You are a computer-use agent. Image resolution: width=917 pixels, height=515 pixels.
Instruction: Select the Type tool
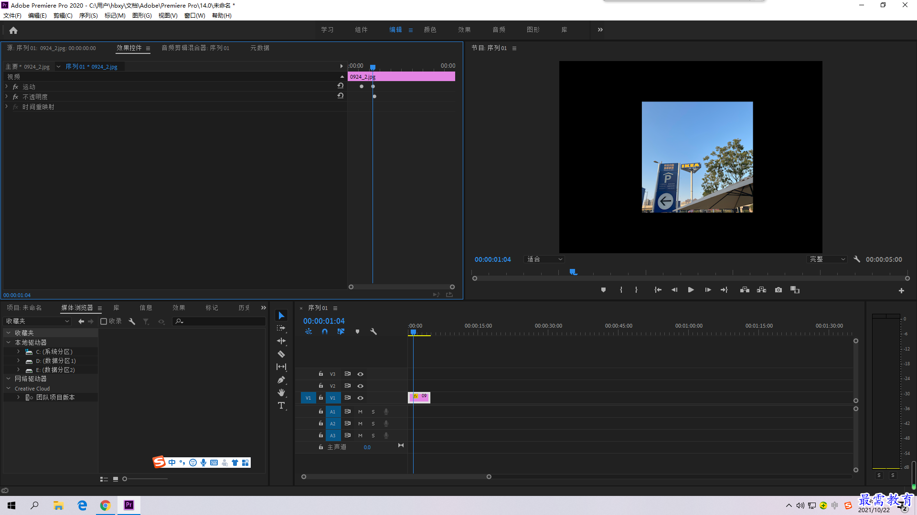tap(281, 405)
